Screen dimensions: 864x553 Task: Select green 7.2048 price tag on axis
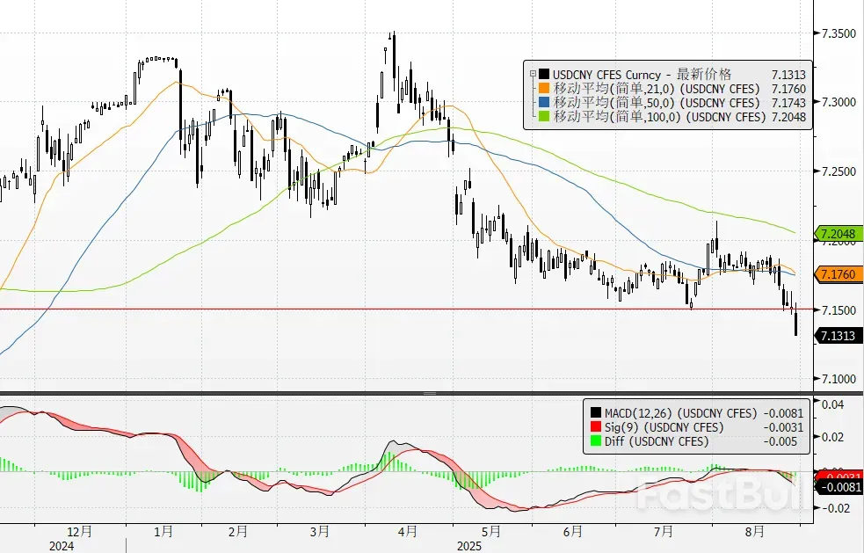(839, 234)
